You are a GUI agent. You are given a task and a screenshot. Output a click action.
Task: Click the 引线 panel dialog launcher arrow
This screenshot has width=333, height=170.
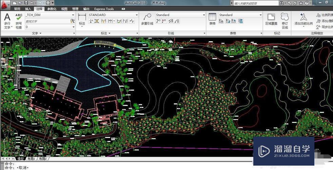204,33
